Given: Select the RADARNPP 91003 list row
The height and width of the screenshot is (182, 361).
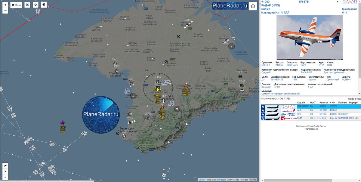Looking at the screenshot, I should click(311, 106).
